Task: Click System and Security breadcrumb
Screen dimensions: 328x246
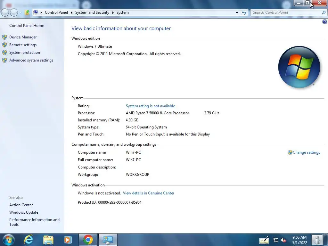Action: tap(92, 12)
